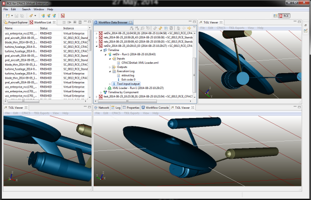Open the dropdown arrow next to New icon
The image size is (311, 200).
click(12, 16)
